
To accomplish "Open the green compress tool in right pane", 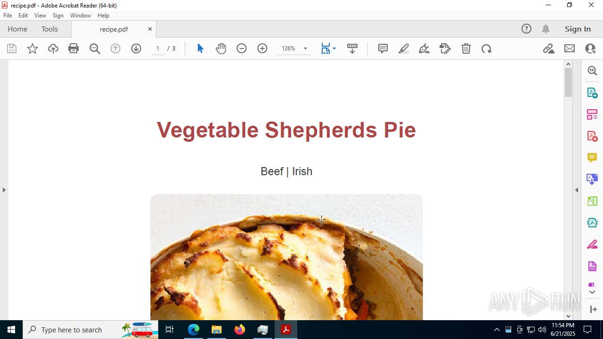I will pos(592,201).
